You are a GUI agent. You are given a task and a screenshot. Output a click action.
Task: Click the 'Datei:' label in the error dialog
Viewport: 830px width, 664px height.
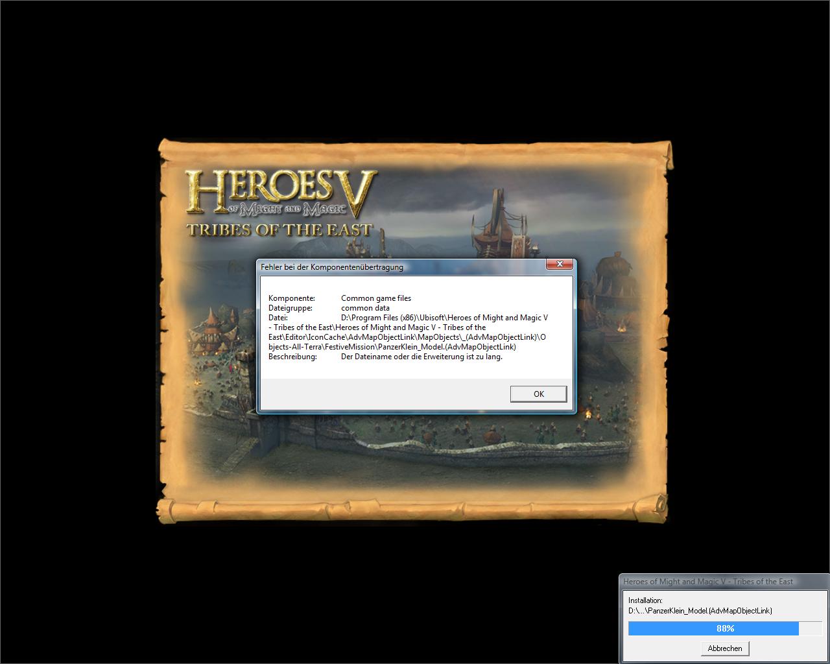point(278,318)
